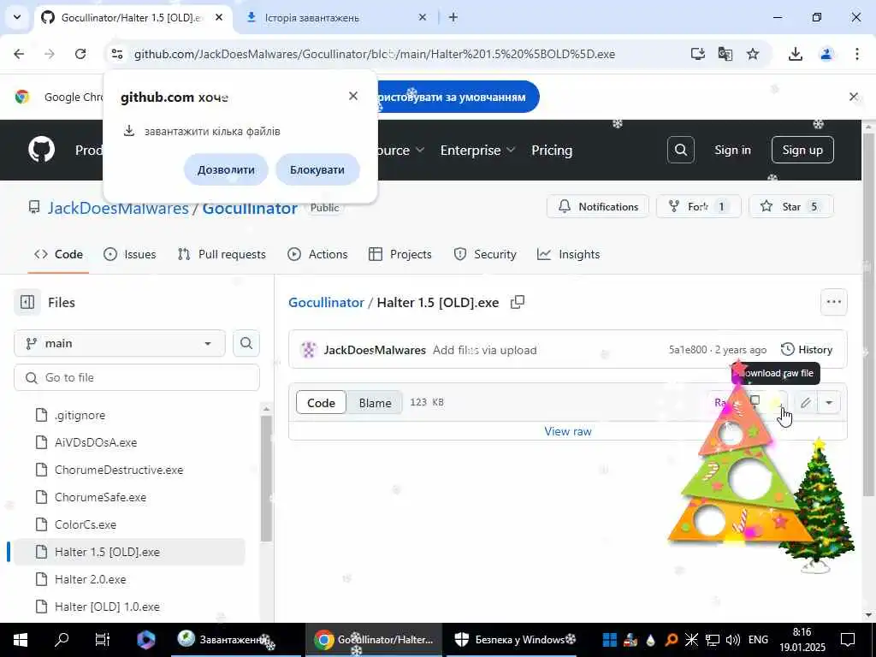Open ChorumeDestructive.exe in file tree
This screenshot has height=657, width=876.
pyautogui.click(x=118, y=470)
